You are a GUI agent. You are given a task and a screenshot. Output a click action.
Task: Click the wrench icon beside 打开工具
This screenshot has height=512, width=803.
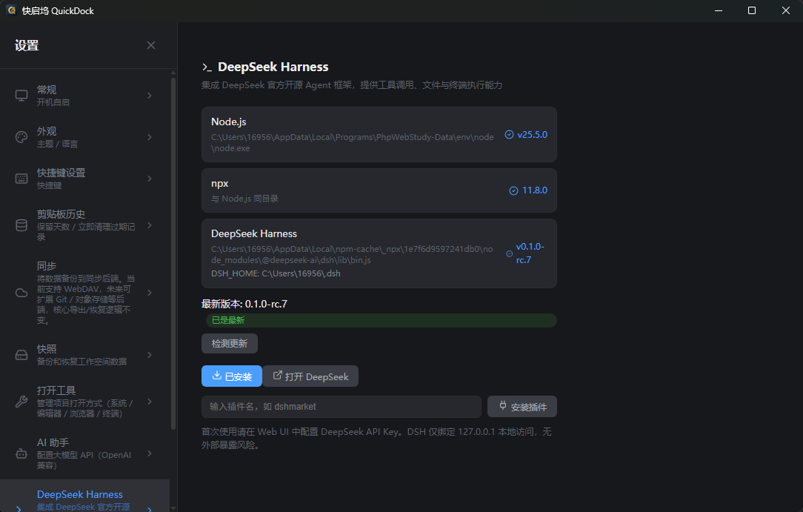point(21,402)
